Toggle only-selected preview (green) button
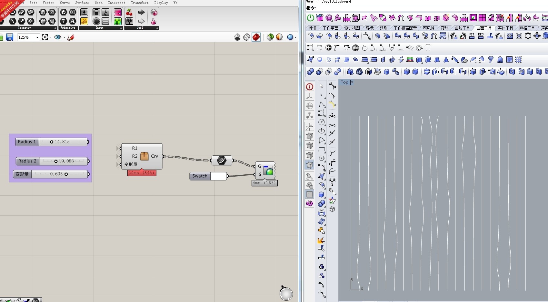This screenshot has width=548, height=302. pyautogui.click(x=270, y=37)
